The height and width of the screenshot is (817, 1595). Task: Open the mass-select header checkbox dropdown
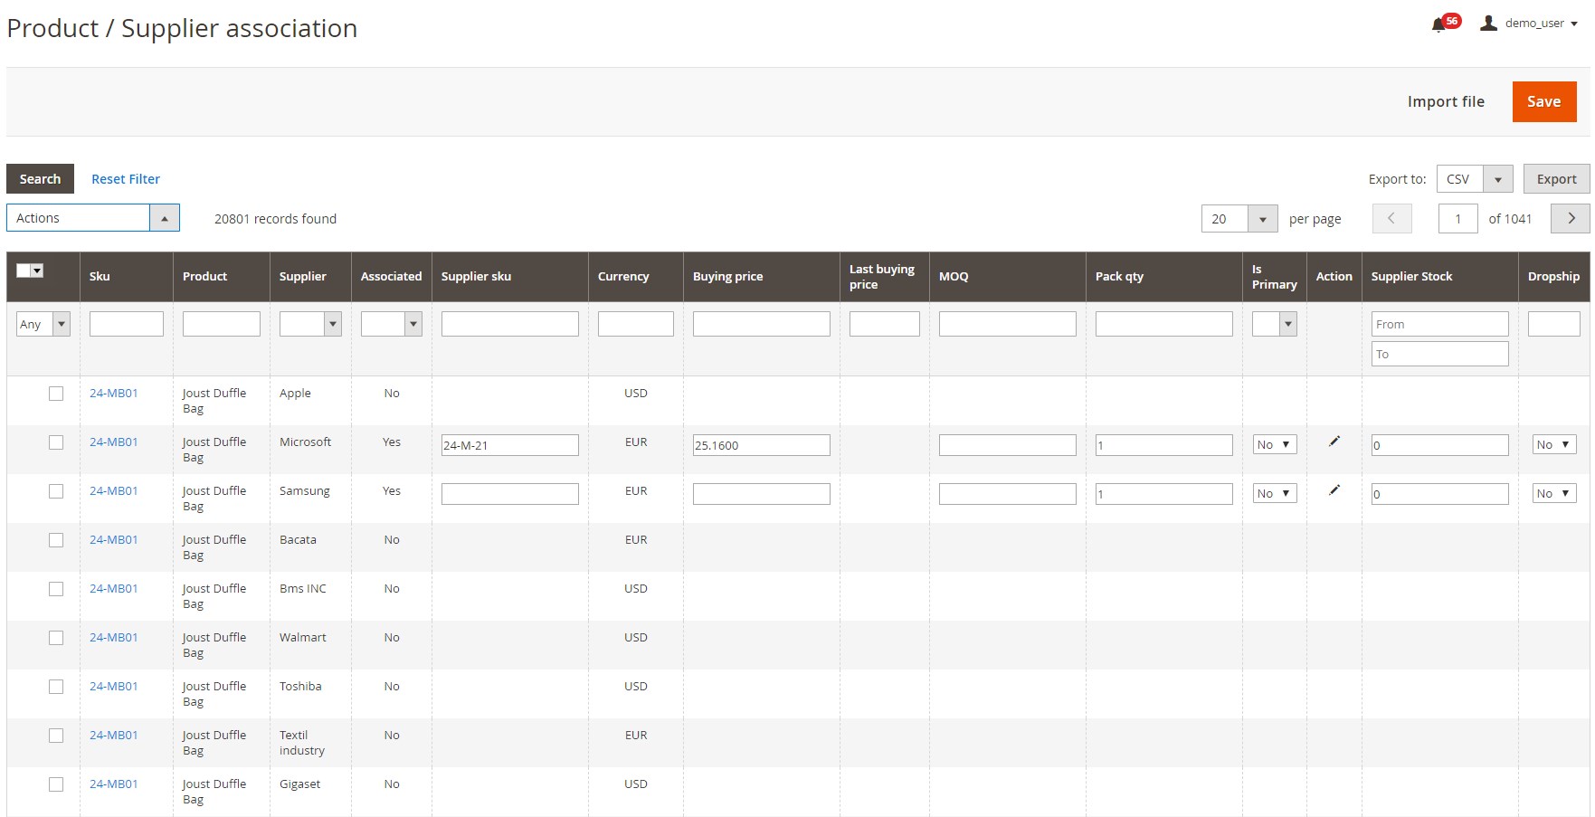(x=38, y=271)
